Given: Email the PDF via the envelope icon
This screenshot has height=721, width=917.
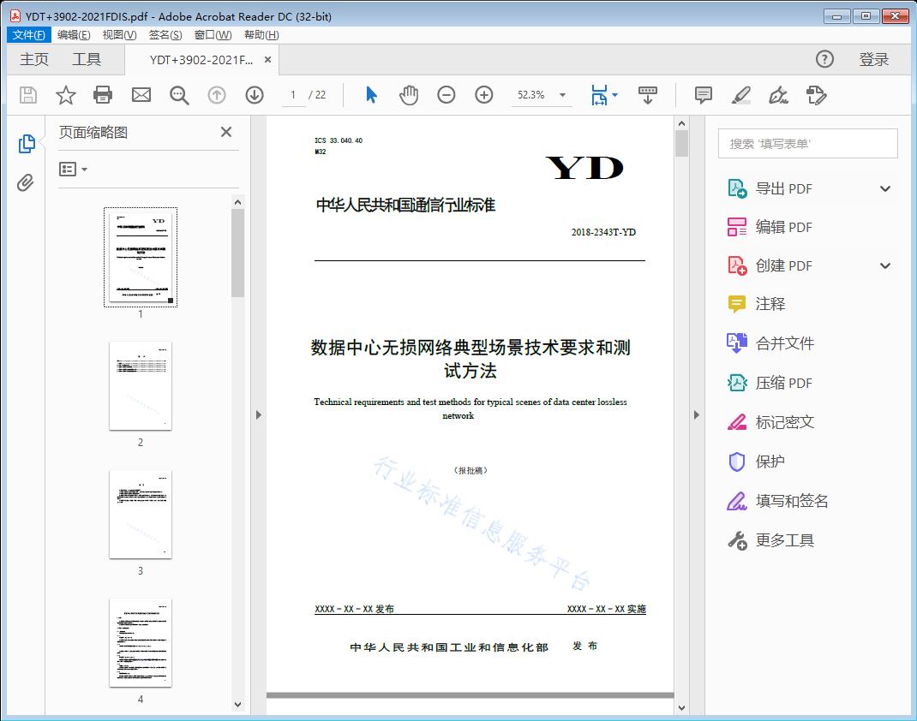Looking at the screenshot, I should tap(141, 95).
